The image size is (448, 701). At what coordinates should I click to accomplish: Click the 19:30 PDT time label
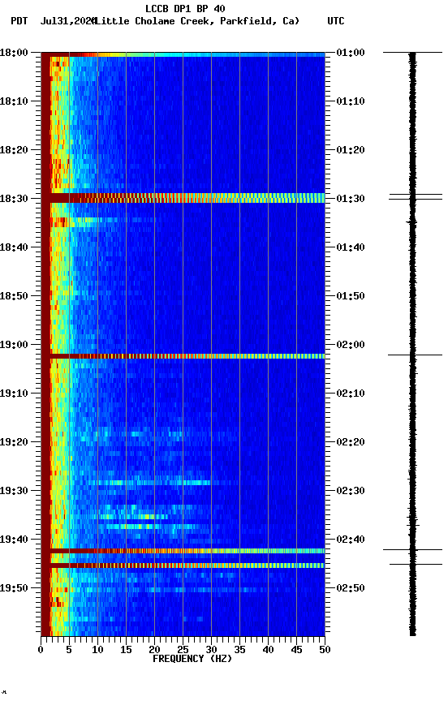tap(14, 492)
